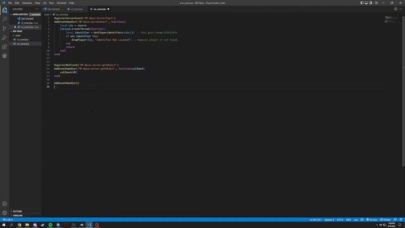405x228 pixels.
Task: Open the Selection menu
Action: click(x=27, y=3)
